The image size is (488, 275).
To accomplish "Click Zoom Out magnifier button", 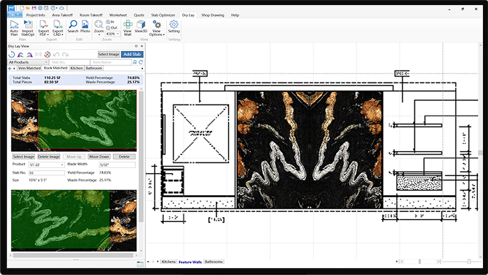I will pos(109,28).
